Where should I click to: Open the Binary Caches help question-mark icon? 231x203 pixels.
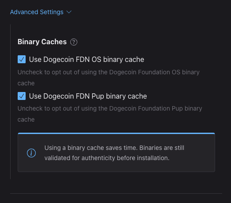point(74,42)
